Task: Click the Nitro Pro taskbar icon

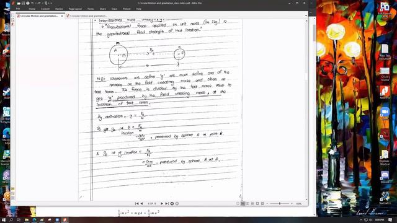Action: pyautogui.click(x=65, y=220)
